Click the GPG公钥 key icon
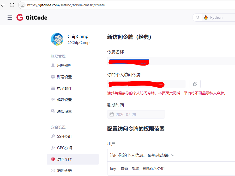235x176 pixels. [x=53, y=148]
